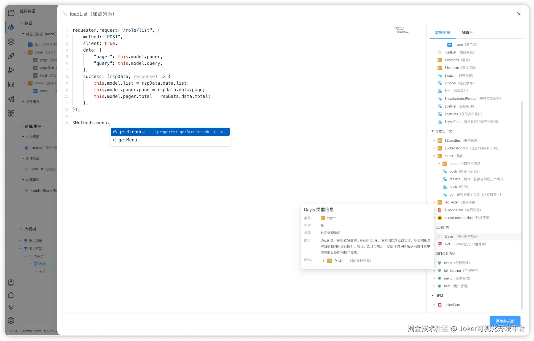Viewport: 534px width, 341px height.
Task: Click the home icon in left sidebar
Action: point(11,295)
